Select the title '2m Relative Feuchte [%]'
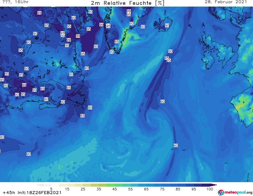This screenshot has height=196, width=253. pos(128,3)
